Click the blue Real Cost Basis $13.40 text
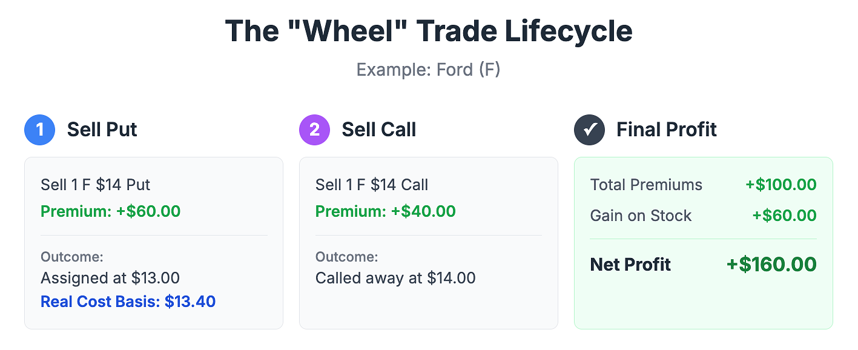The width and height of the screenshot is (858, 350). (128, 302)
